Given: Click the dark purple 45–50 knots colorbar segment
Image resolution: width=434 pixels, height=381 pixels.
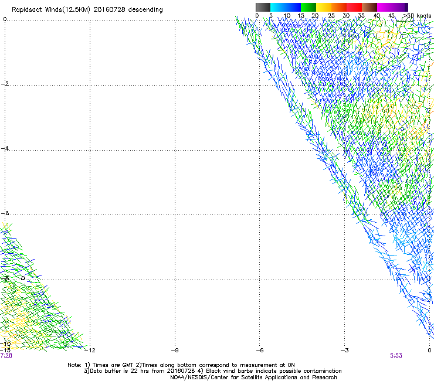Looking at the screenshot, I should (400, 7).
